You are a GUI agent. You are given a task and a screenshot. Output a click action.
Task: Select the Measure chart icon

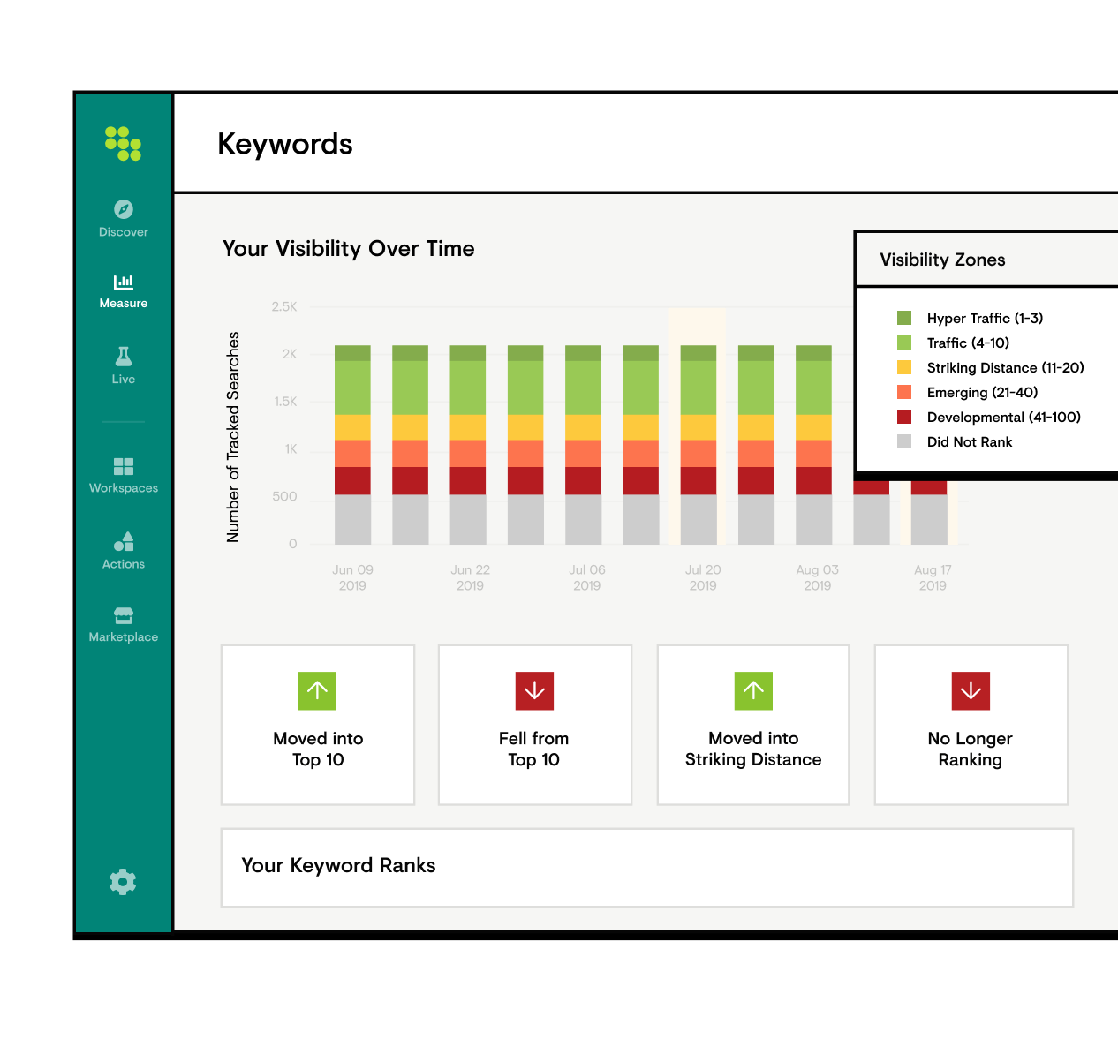(124, 282)
